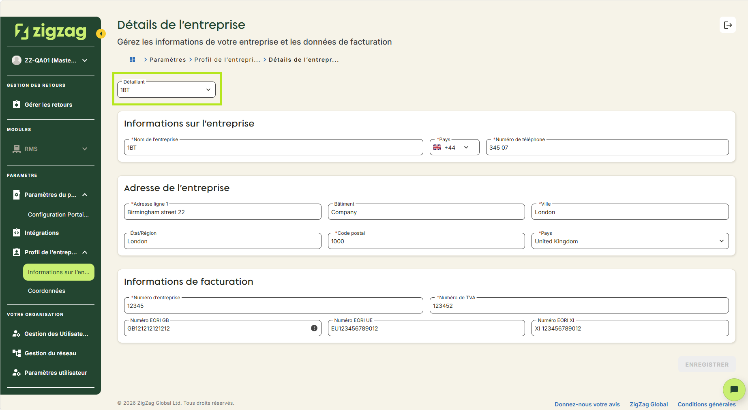The height and width of the screenshot is (410, 748).
Task: Click the Intégrations icon
Action: 16,233
